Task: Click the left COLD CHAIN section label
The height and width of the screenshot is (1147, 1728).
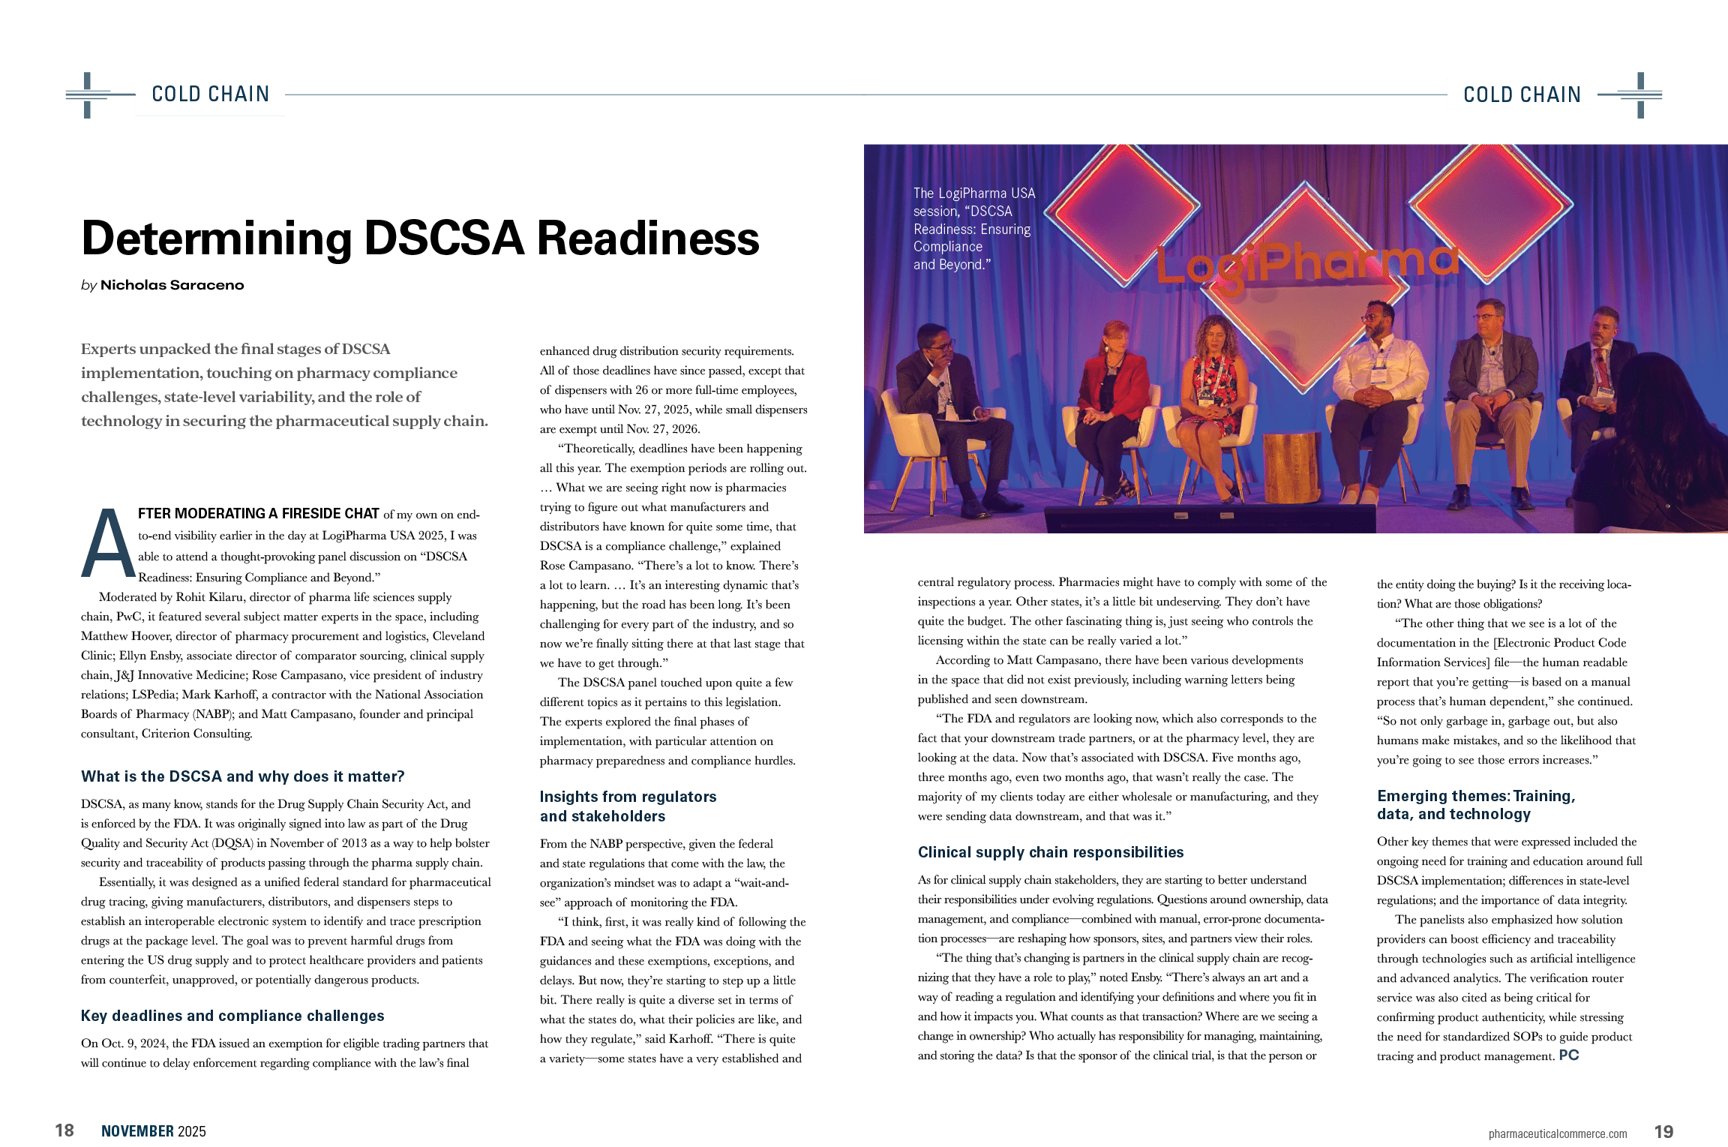Action: [210, 95]
